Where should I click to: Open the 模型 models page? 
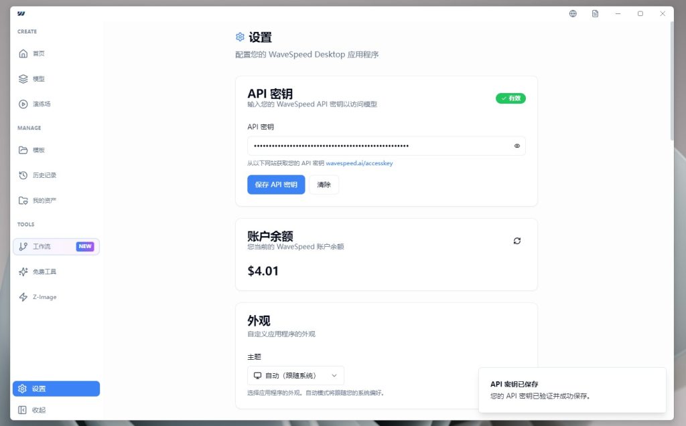point(56,79)
